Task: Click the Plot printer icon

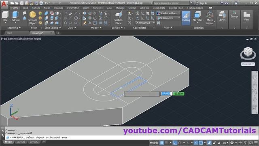Action: [41, 3]
